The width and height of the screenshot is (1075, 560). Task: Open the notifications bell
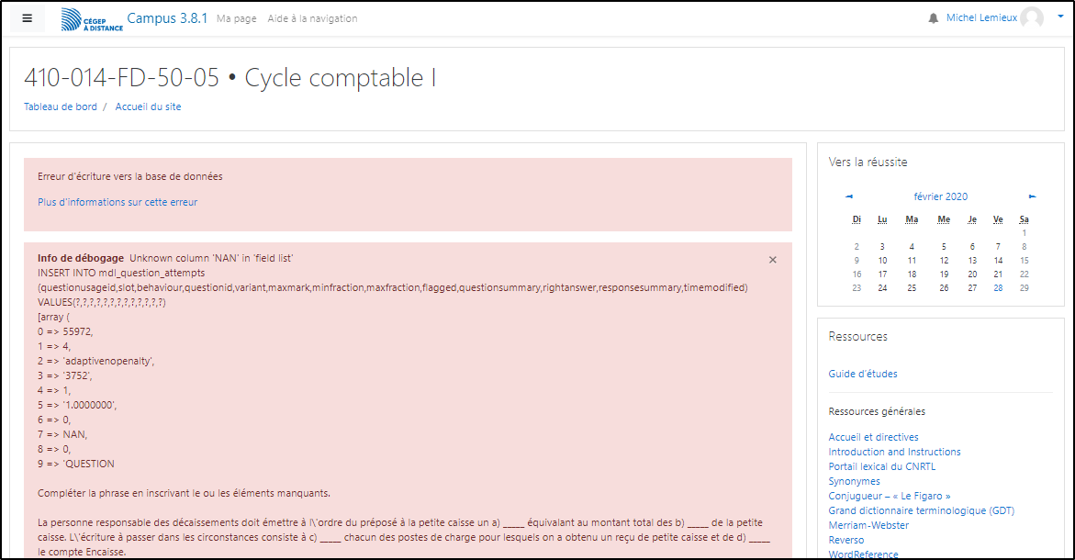pyautogui.click(x=934, y=18)
